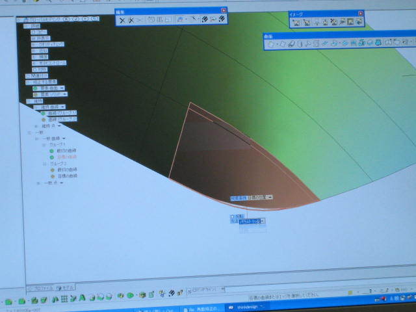Open the 要素 曲面 dropdown arrow
The width and height of the screenshot is (416, 312).
[x=62, y=88]
